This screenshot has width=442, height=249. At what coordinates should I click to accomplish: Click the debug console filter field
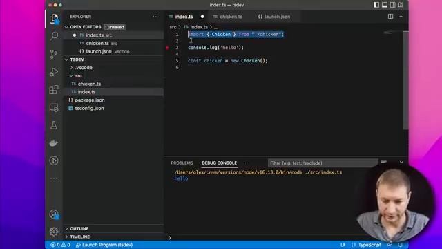tap(323, 163)
